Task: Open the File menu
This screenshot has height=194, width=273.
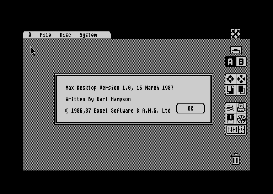Action: 45,35
